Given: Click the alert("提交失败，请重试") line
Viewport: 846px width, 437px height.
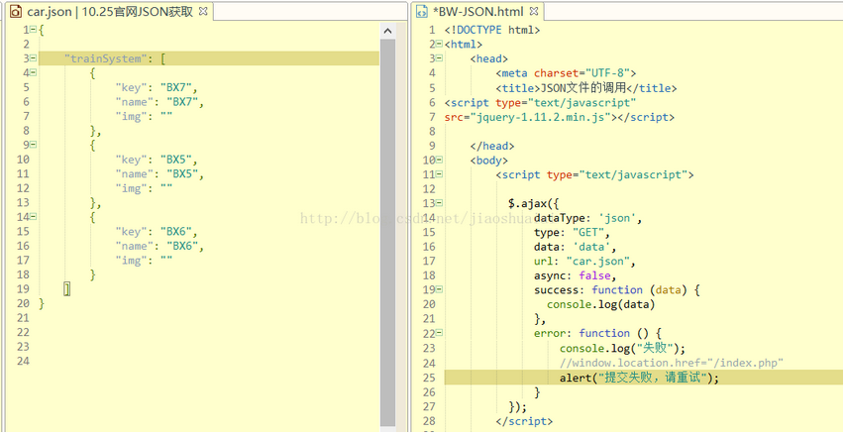Looking at the screenshot, I should 639,378.
